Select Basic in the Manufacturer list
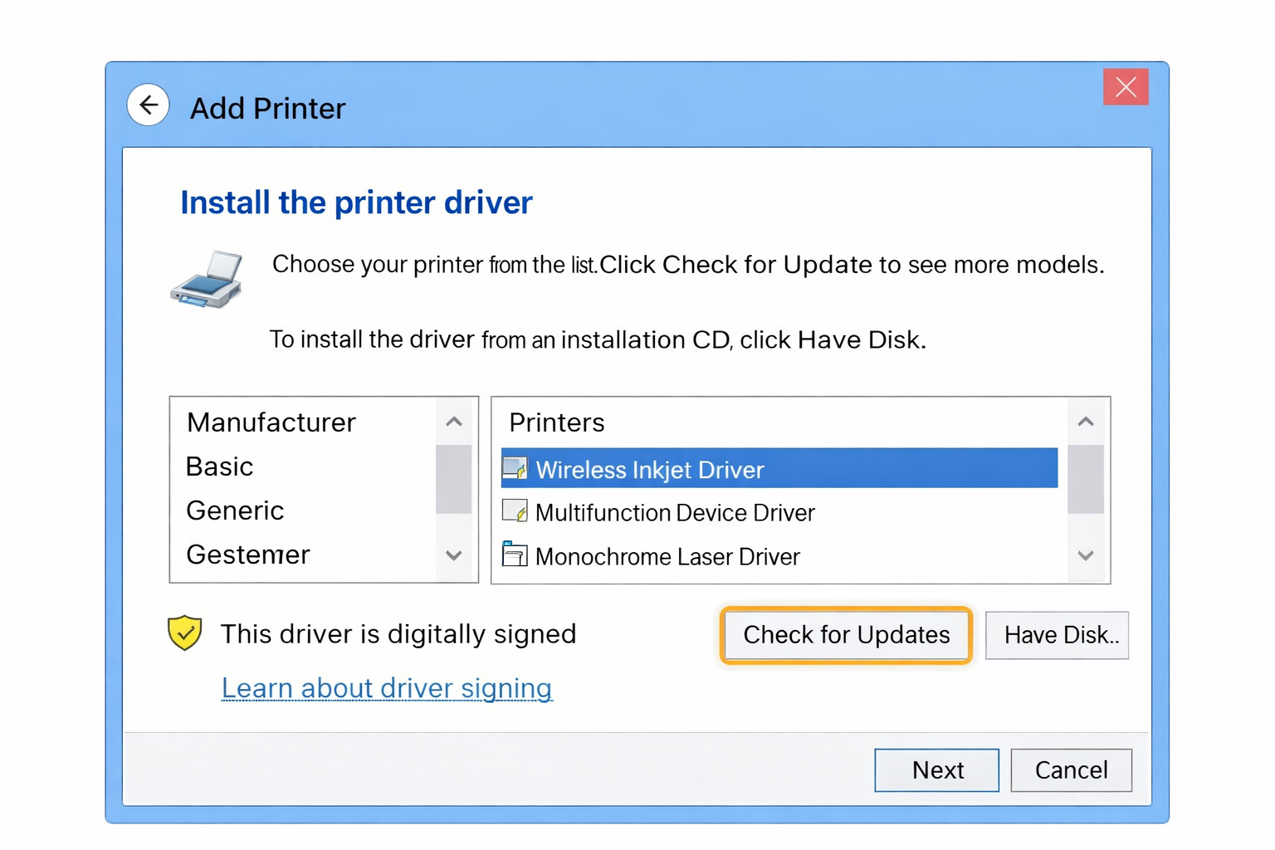 (x=220, y=467)
